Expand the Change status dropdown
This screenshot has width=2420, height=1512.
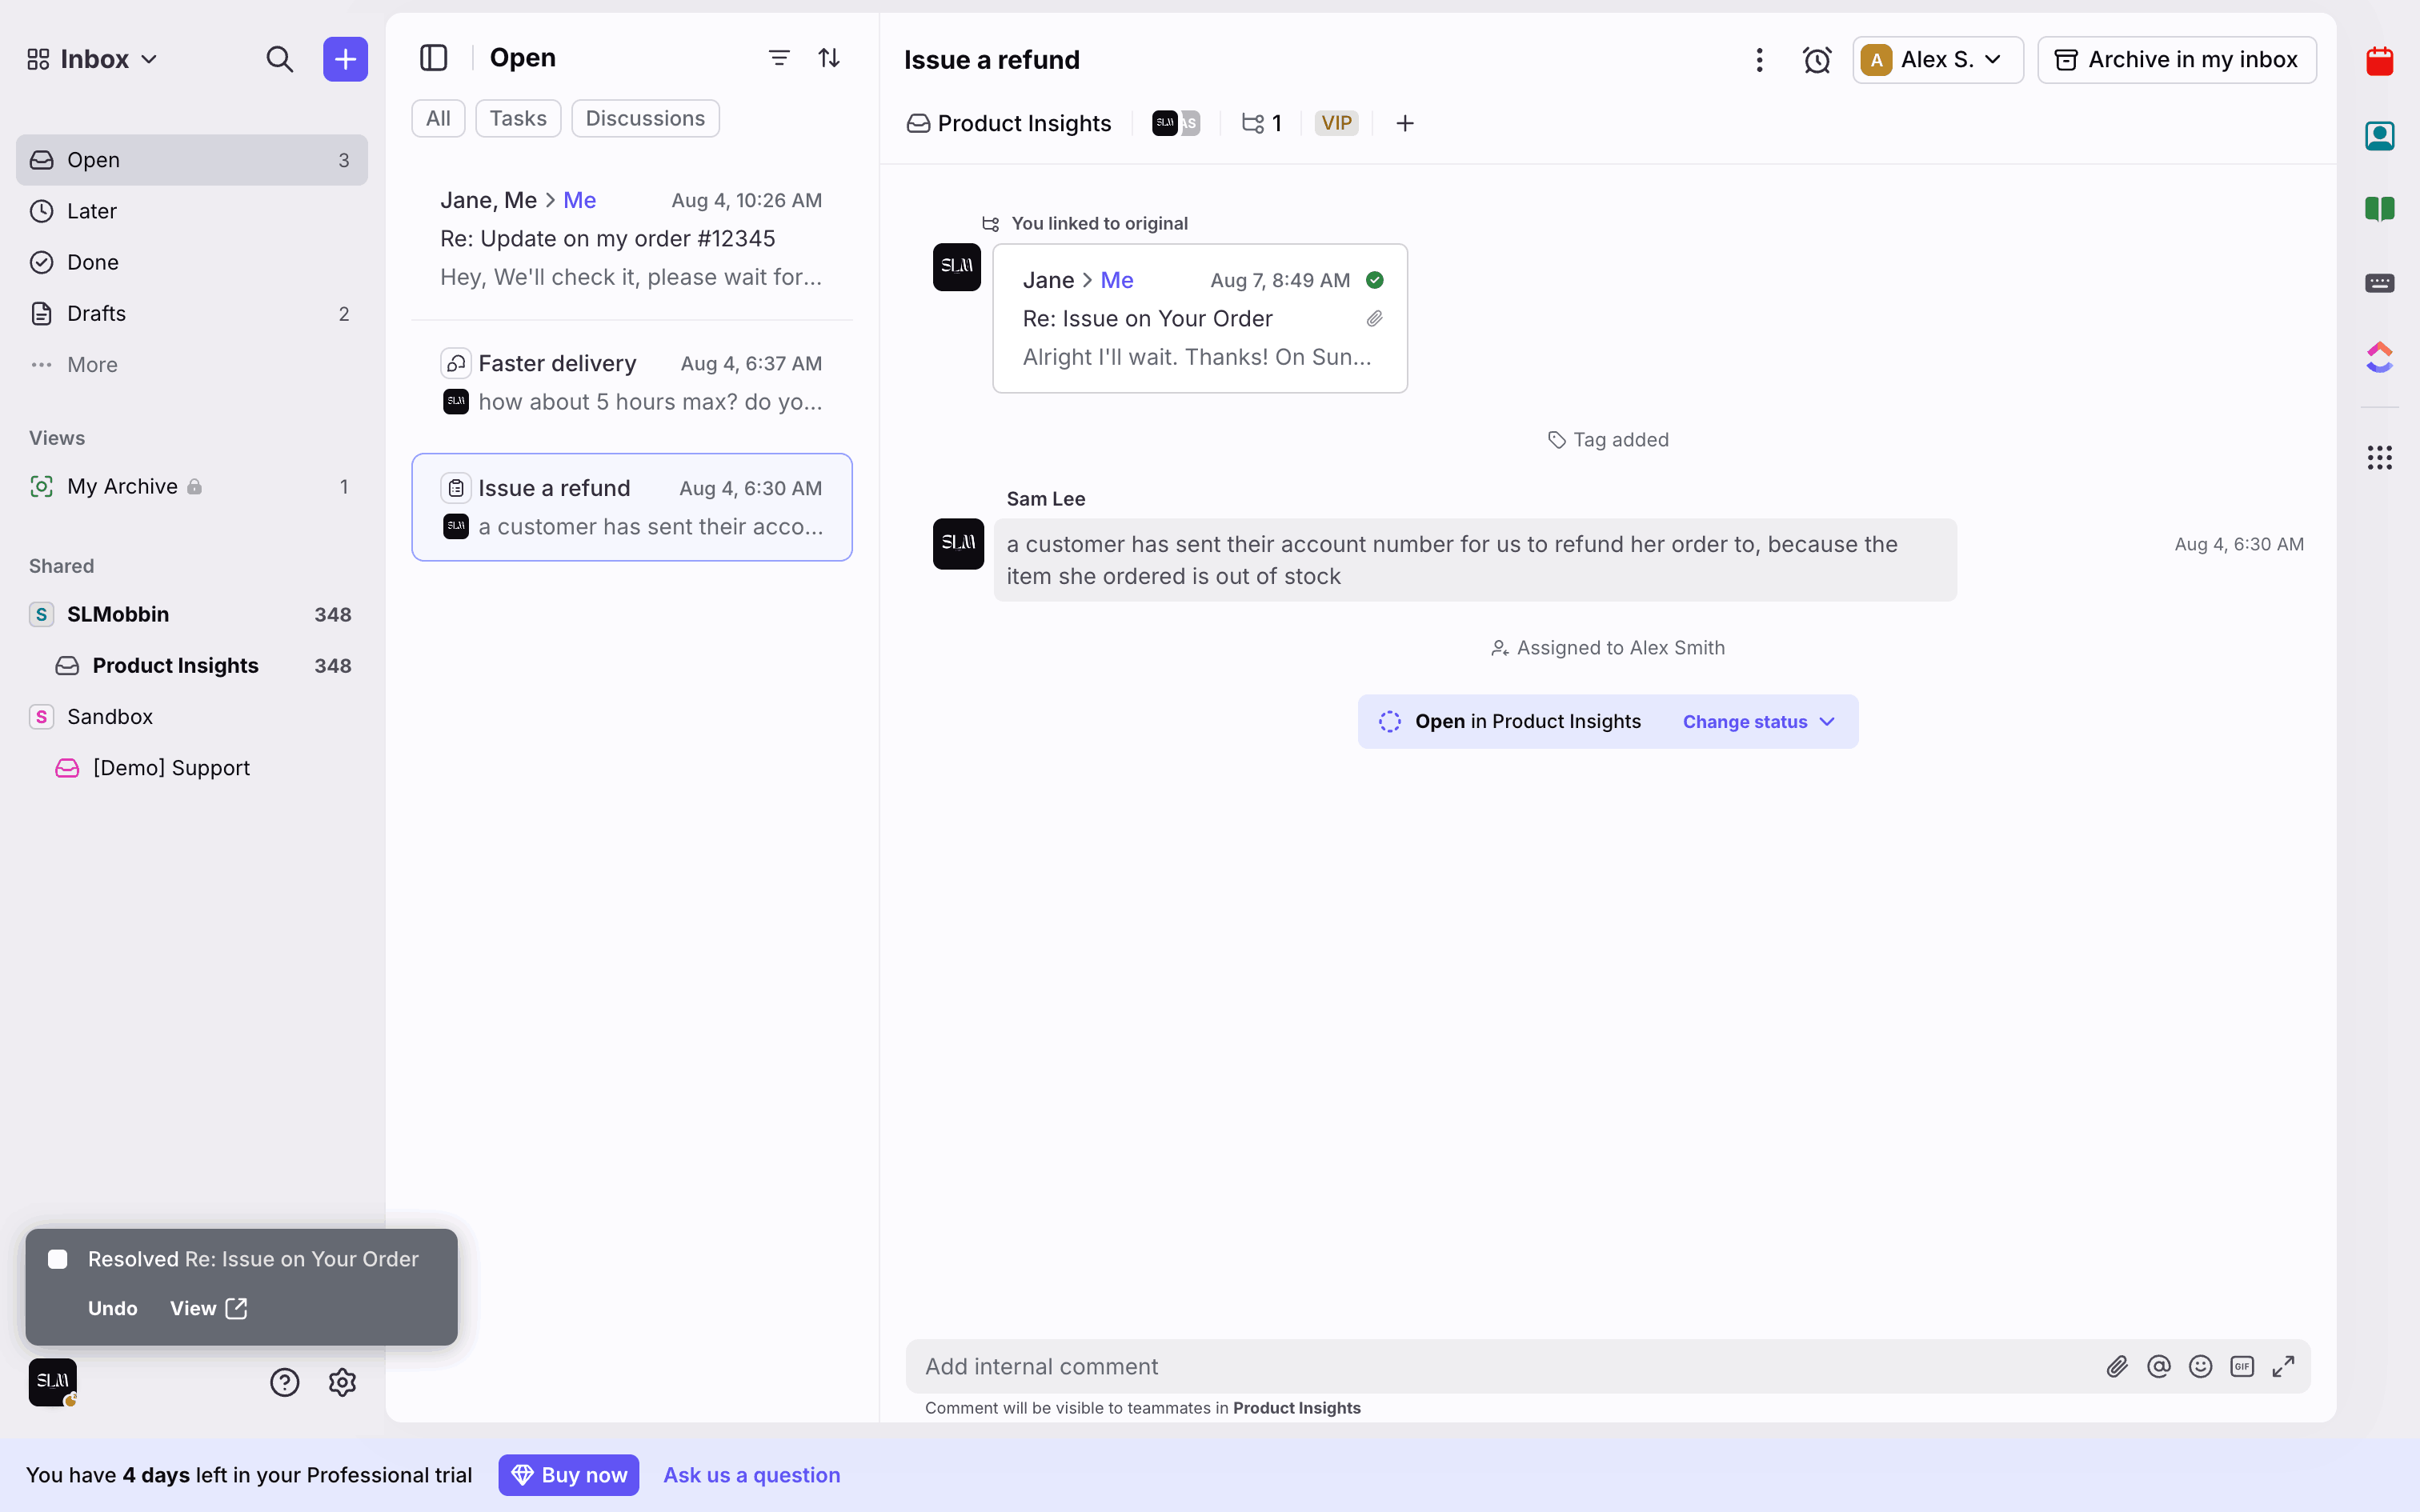[x=1758, y=722]
